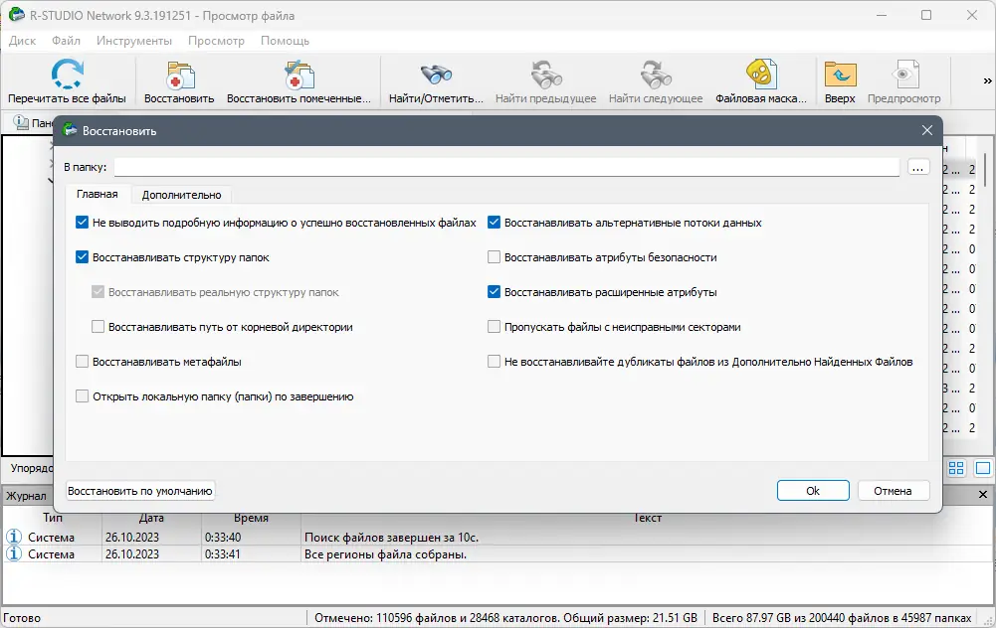Click info icon of 0:33:40 log row
Viewport: 996px width, 628px height.
point(13,537)
